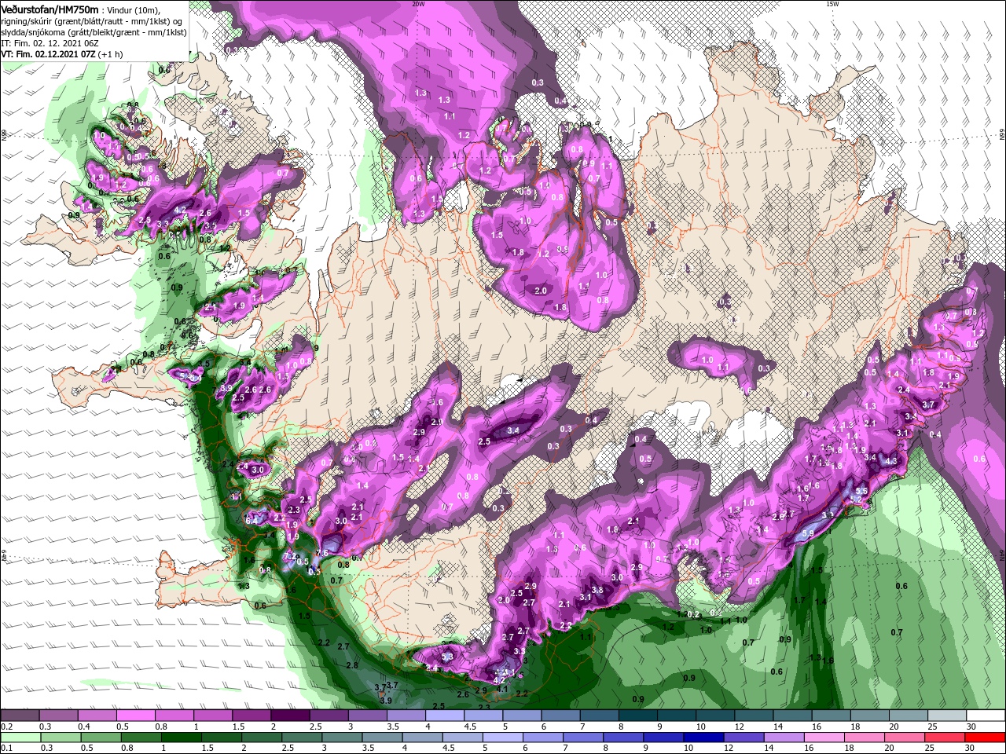Image resolution: width=1006 pixels, height=754 pixels.
Task: Click the "0.2" label on the snow scale
Action: point(7,727)
